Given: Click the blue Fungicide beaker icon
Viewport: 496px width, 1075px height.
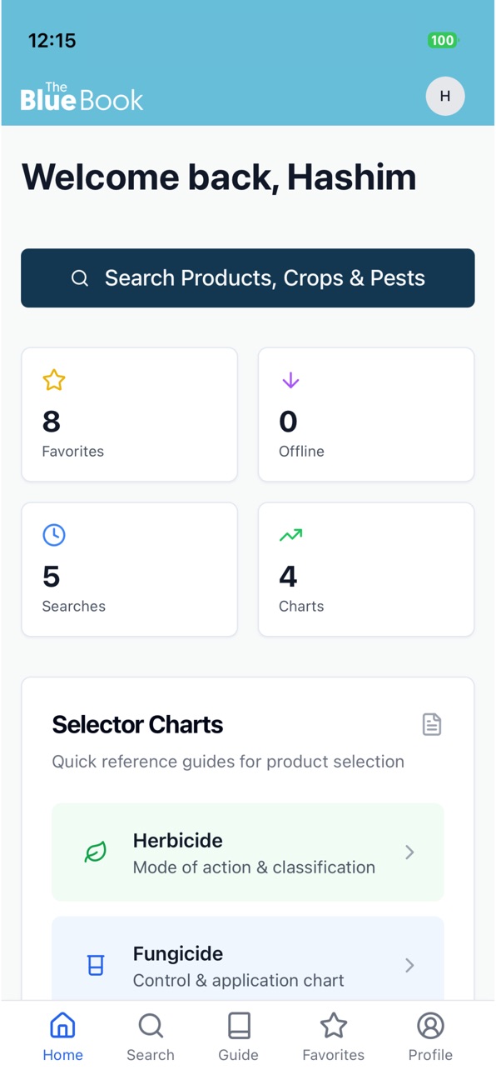Looking at the screenshot, I should pyautogui.click(x=96, y=965).
